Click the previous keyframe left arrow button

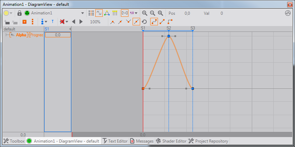point(73,22)
